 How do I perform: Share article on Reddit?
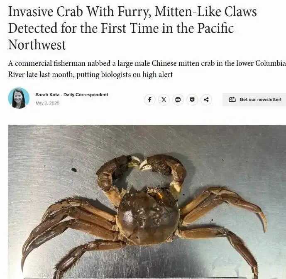click(x=178, y=99)
